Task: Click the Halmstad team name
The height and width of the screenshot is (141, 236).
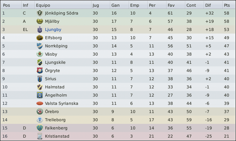Action: 55,87
